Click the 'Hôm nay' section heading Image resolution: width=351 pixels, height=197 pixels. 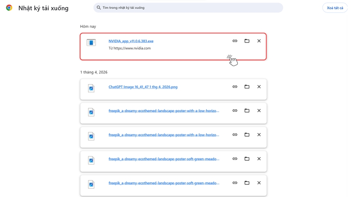(88, 26)
